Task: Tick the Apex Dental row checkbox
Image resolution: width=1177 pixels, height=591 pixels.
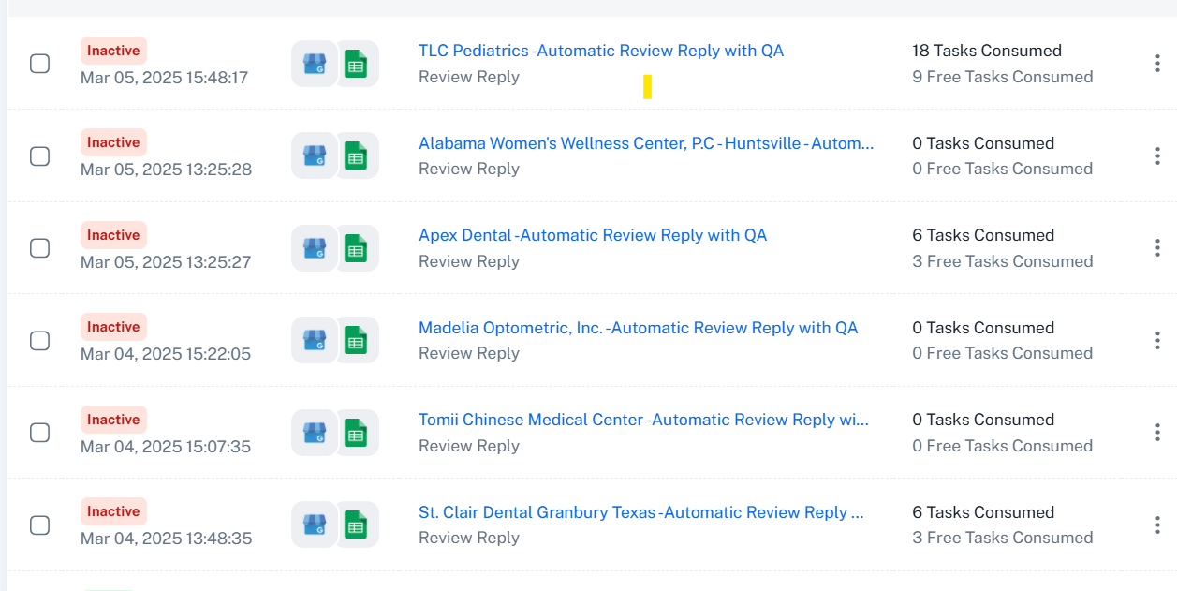Action: coord(39,248)
